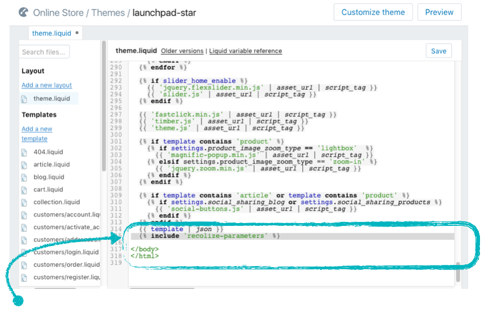This screenshot has width=485, height=309.
Task: Open customers/register.liquid template
Action: [67, 277]
